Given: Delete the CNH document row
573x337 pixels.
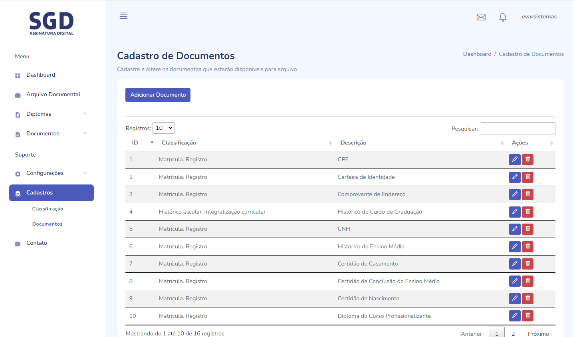Looking at the screenshot, I should 527,229.
